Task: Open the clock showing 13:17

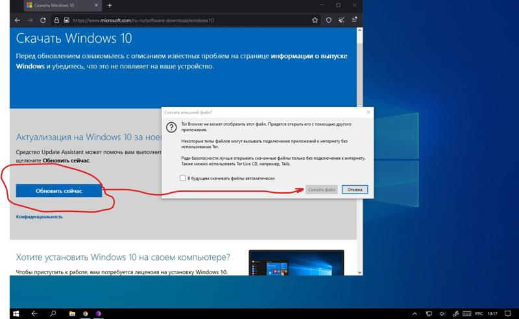Action: [492, 313]
